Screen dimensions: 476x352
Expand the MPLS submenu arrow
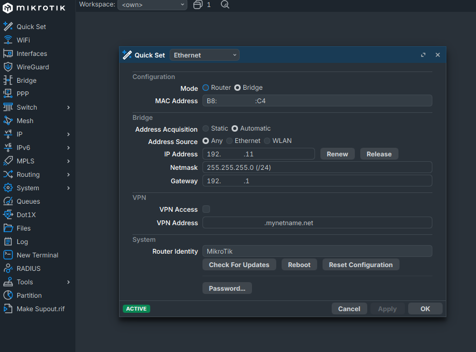click(68, 161)
